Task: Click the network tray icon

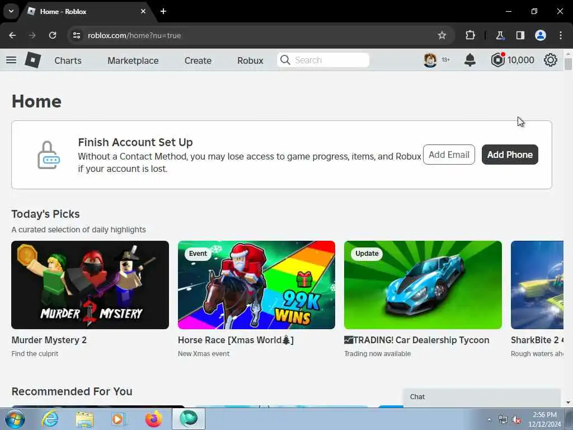Action: tap(503, 420)
